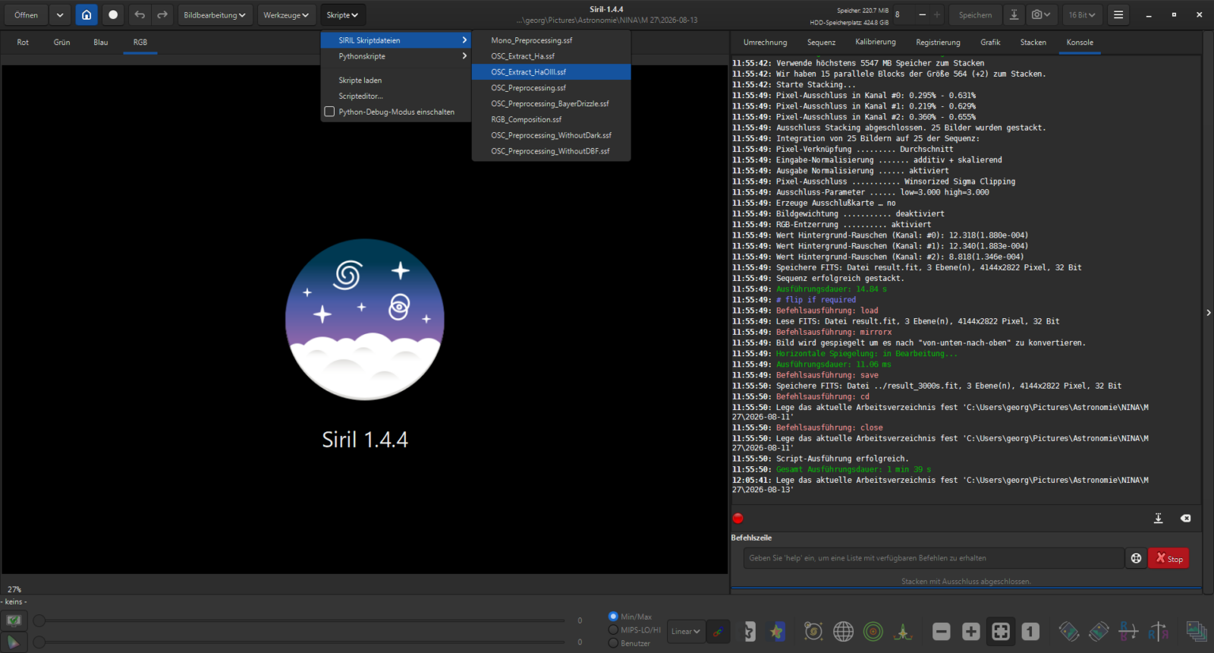
Task: Enable Python-Debug-Modus checkbox
Action: (x=329, y=112)
